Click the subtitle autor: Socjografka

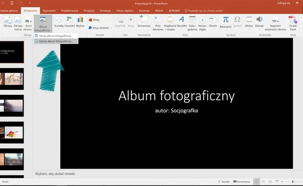pos(176,111)
